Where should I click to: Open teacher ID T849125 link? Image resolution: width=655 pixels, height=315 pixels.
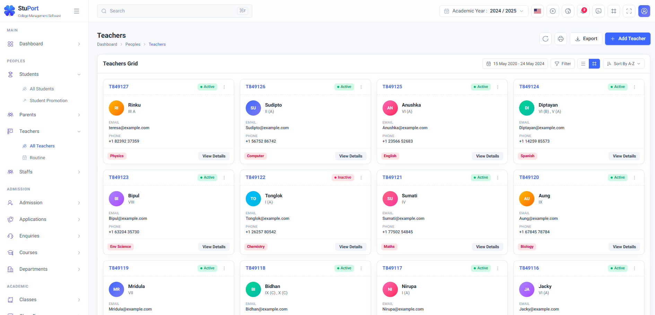tap(392, 87)
